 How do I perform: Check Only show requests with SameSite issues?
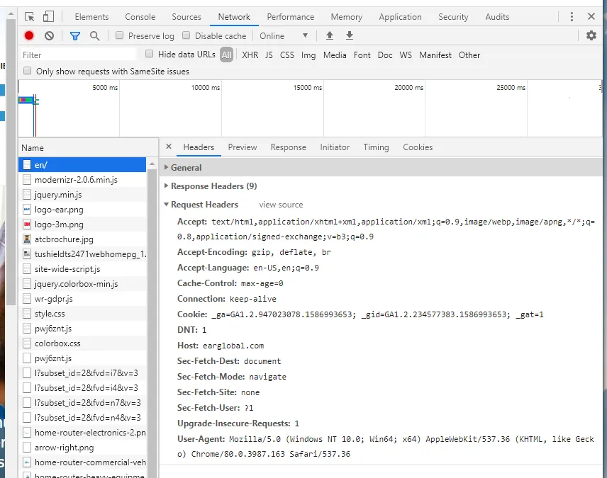point(27,71)
